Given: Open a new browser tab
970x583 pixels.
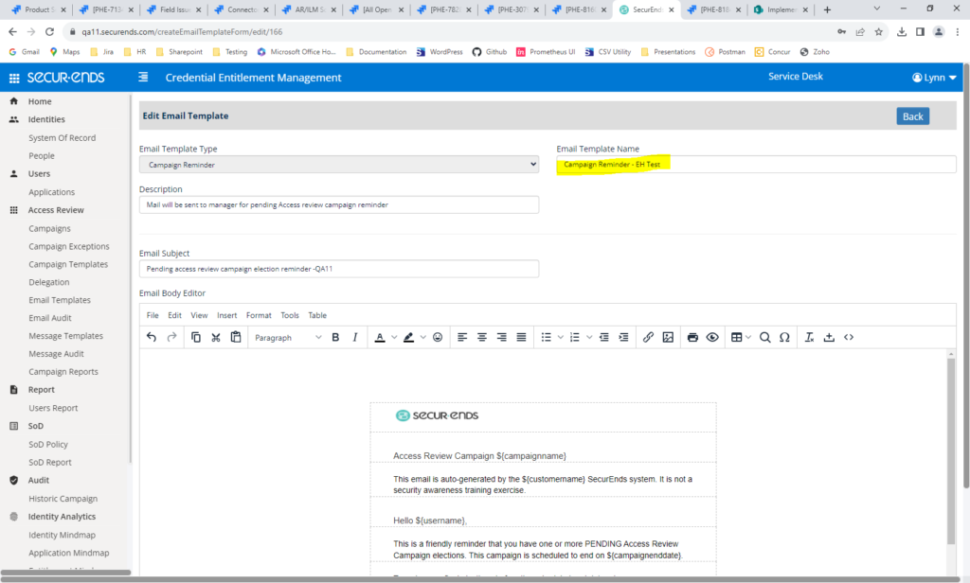Looking at the screenshot, I should click(827, 9).
